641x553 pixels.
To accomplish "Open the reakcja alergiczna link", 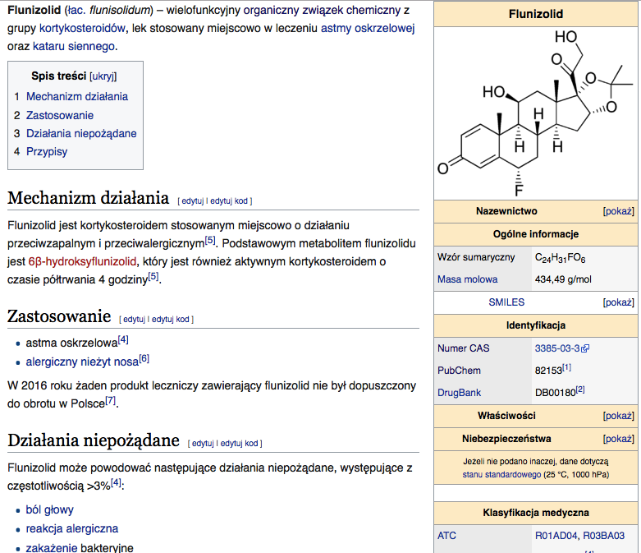I will (x=72, y=529).
